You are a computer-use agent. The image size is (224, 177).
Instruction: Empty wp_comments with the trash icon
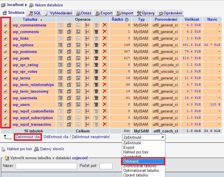[x=96, y=32]
